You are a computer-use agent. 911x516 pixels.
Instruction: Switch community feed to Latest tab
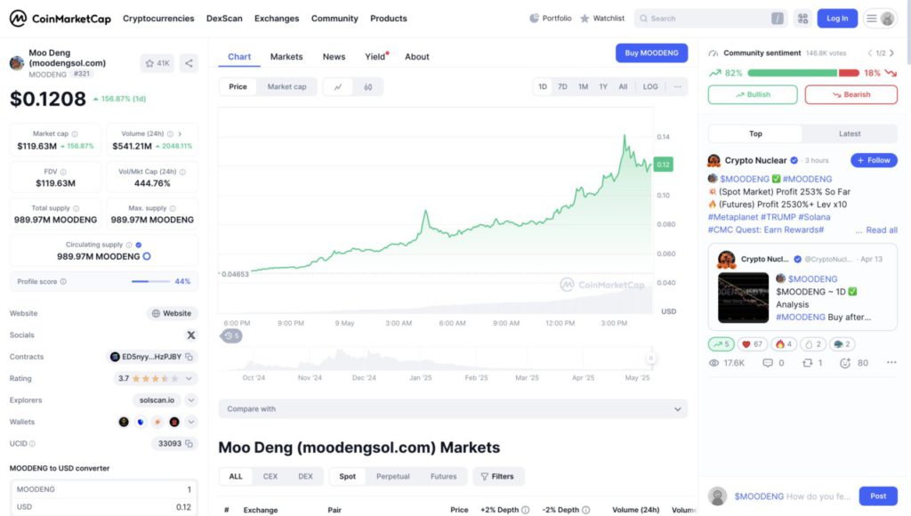tap(849, 133)
